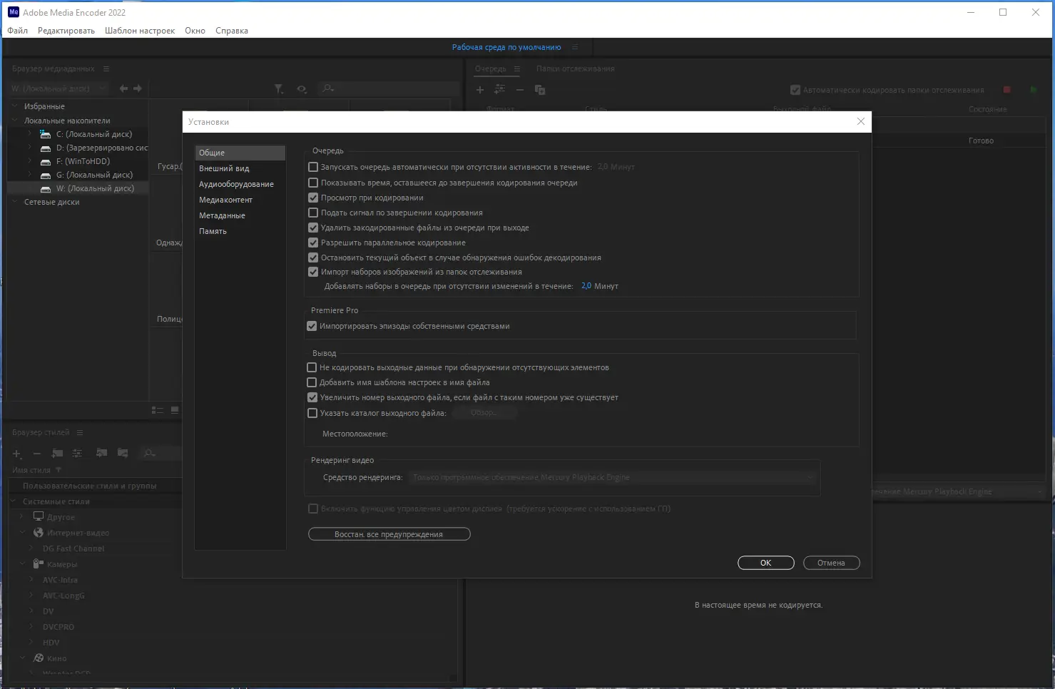Image resolution: width=1055 pixels, height=689 pixels.
Task: Click the Preset Browser magnifier search icon
Action: [x=149, y=453]
